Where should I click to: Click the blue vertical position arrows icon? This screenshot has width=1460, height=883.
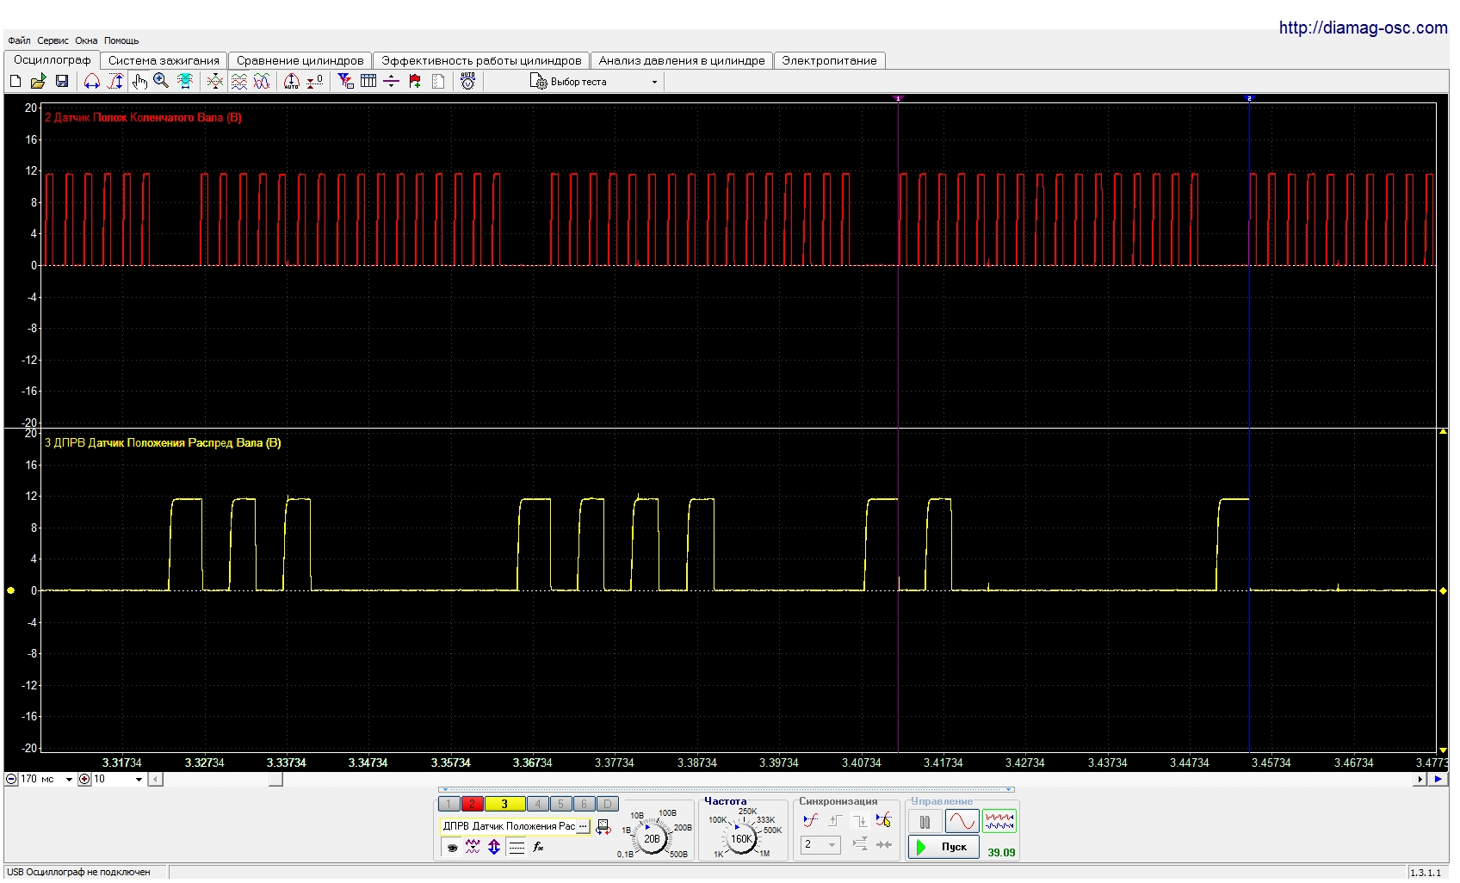coord(494,847)
